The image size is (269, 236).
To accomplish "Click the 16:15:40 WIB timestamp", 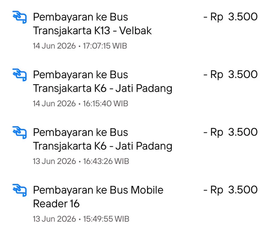I will (106, 104).
